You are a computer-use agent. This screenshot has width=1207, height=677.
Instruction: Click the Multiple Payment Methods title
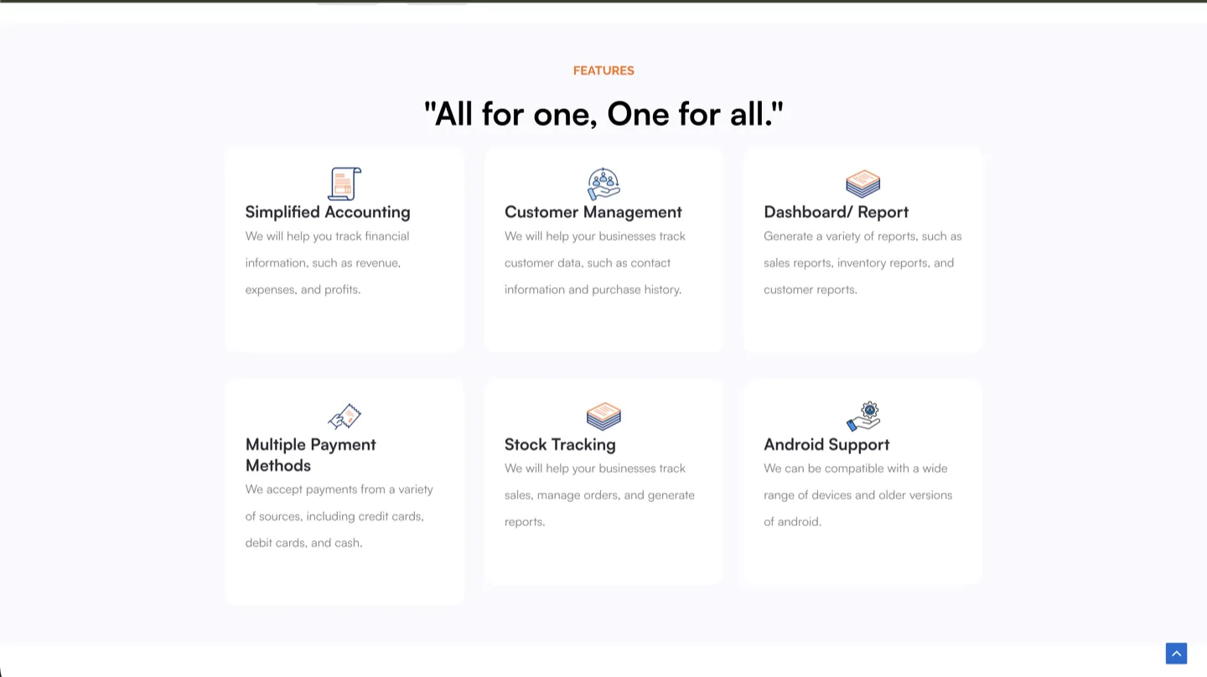(310, 455)
